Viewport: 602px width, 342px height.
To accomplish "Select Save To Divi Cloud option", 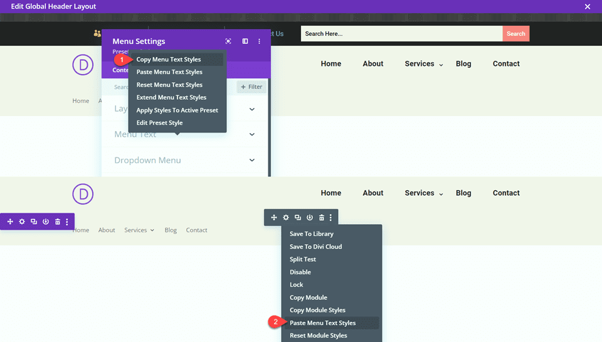I will pyautogui.click(x=315, y=247).
